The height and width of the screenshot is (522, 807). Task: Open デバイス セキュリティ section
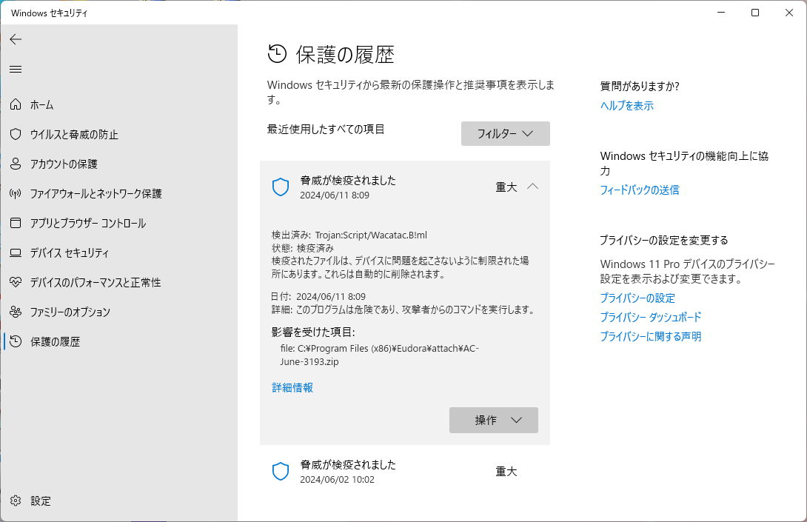[x=119, y=252]
